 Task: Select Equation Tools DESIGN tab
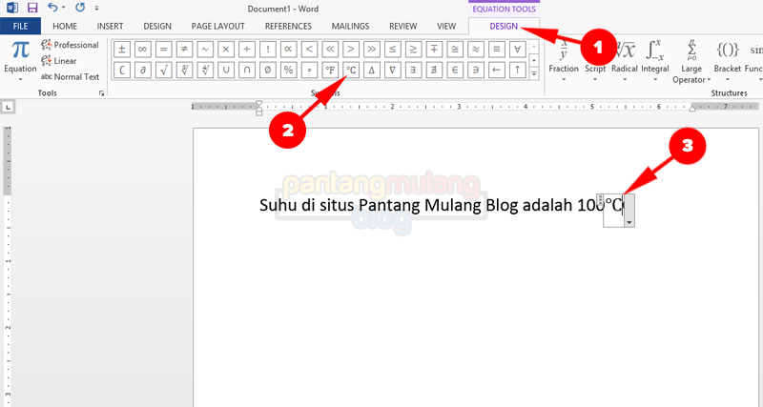click(x=504, y=27)
